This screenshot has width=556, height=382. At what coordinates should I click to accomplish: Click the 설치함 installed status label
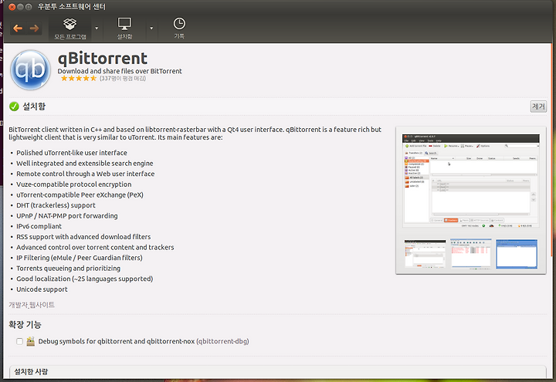point(34,106)
